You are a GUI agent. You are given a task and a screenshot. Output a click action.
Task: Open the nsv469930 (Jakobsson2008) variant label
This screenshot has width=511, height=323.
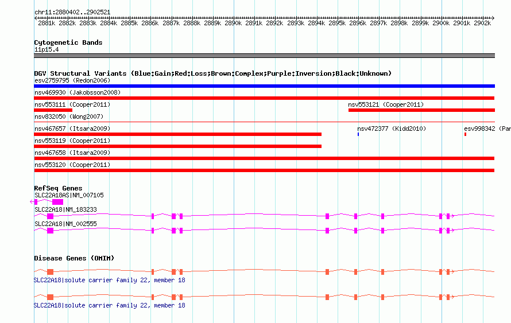click(78, 92)
